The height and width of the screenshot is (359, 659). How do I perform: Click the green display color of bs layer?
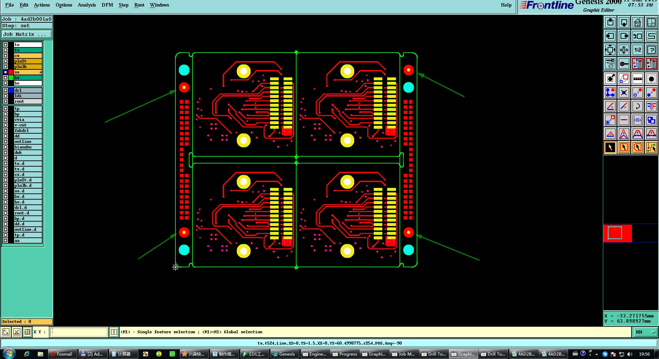coord(11,78)
